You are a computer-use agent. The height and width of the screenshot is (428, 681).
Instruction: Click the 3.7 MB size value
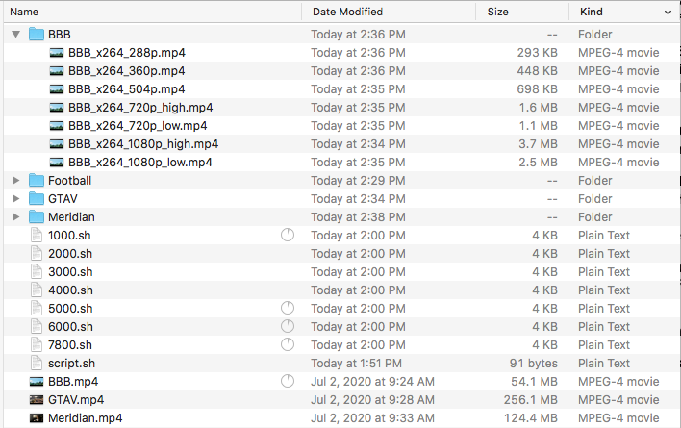[538, 144]
